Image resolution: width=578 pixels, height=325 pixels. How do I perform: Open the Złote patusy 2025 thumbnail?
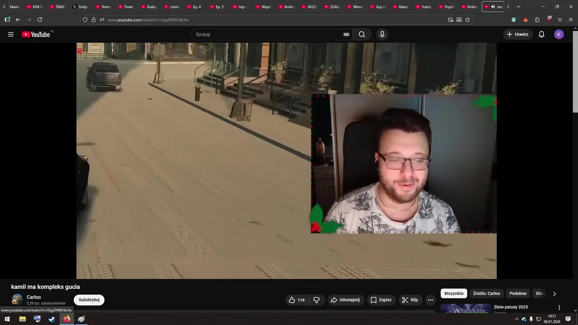pyautogui.click(x=466, y=308)
